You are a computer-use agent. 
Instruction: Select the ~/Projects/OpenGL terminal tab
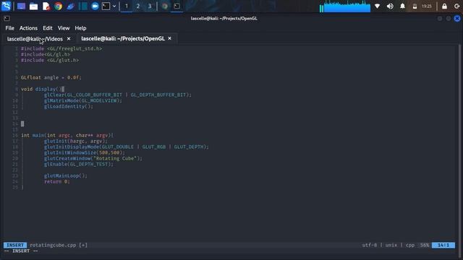[x=123, y=38]
